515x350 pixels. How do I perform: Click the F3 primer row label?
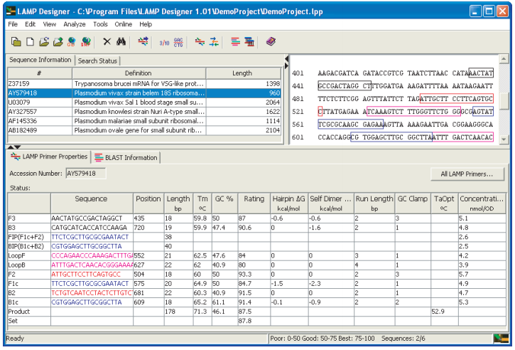[29, 218]
